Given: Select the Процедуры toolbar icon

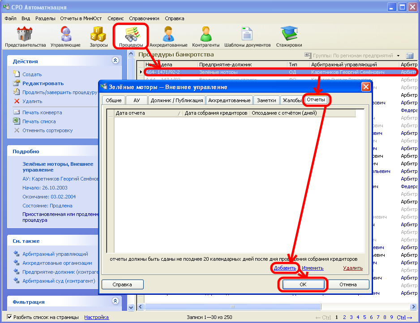Looking at the screenshot, I should [x=131, y=37].
